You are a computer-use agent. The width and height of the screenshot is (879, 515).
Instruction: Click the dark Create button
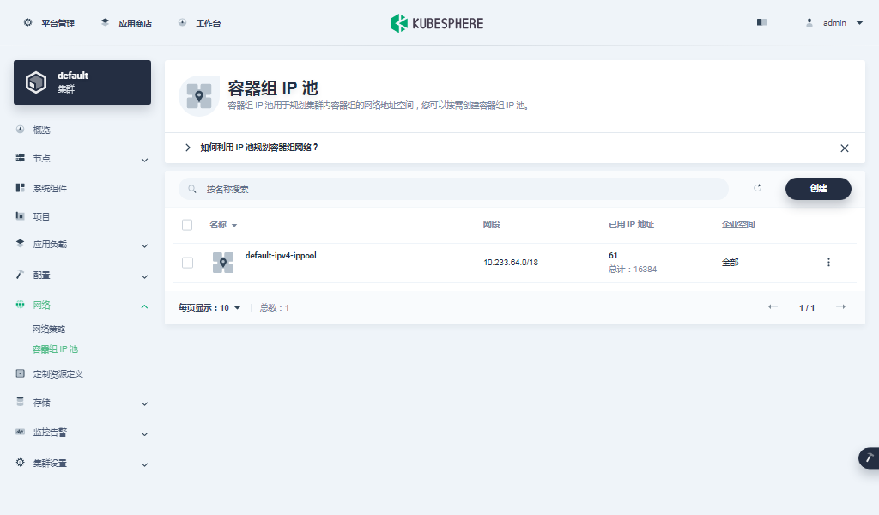click(x=818, y=188)
